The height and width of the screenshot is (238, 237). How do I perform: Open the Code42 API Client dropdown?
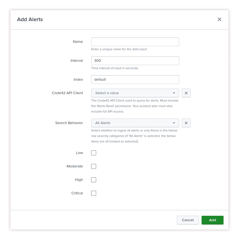[x=135, y=93]
